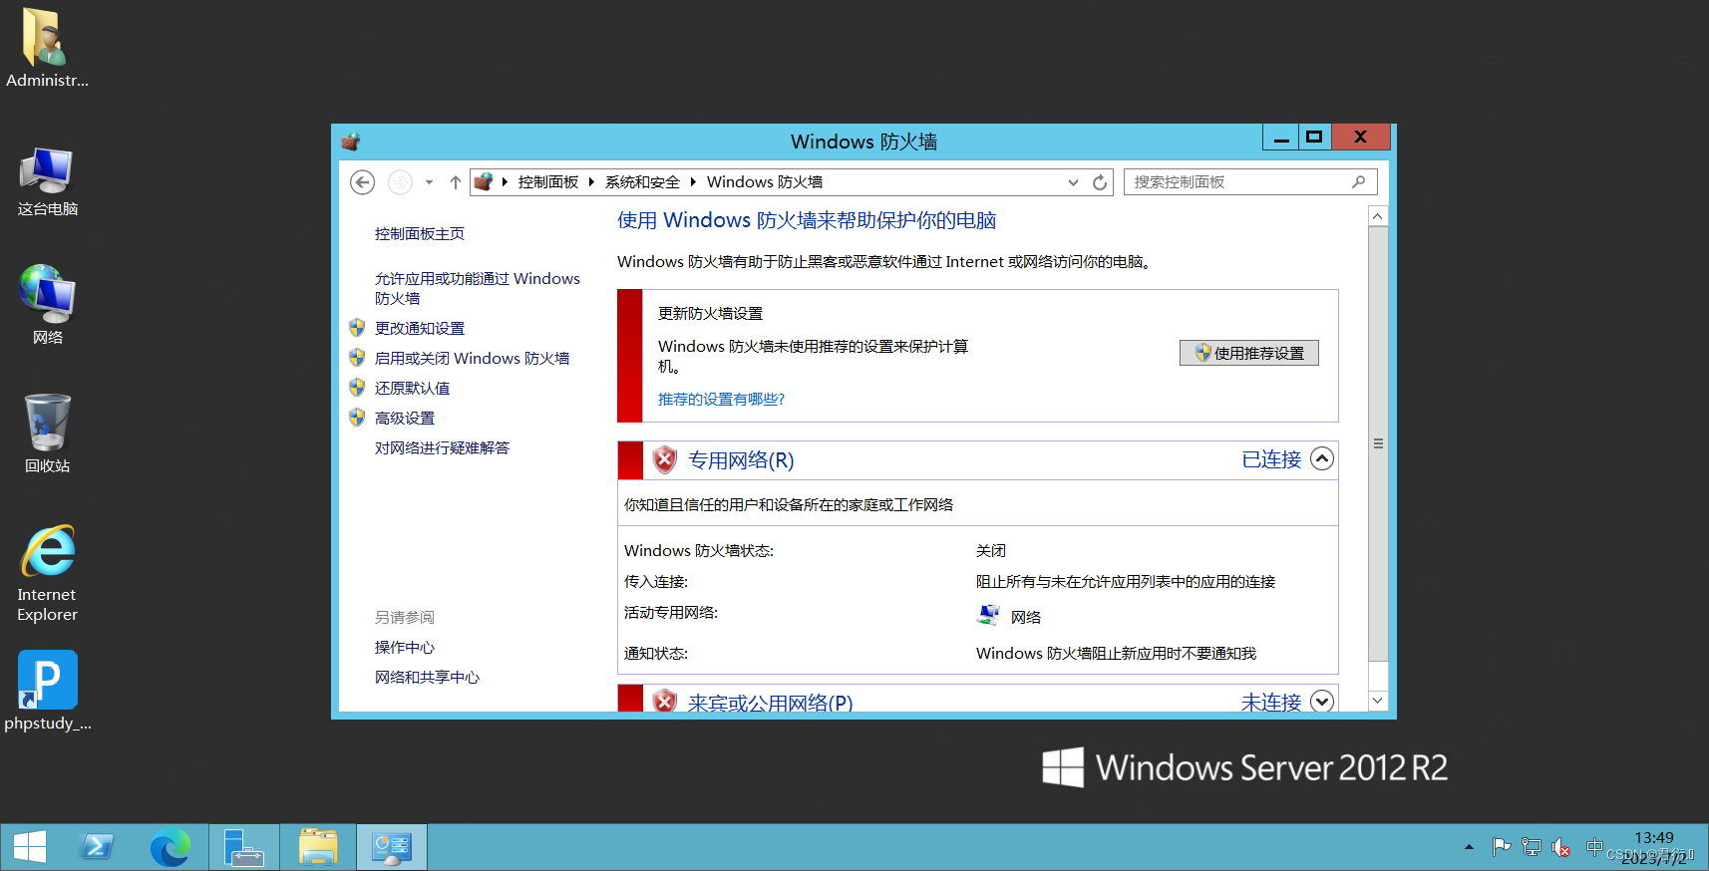
Task: Open 允许应用或功能通过 Windows 防火墙
Action: click(478, 288)
